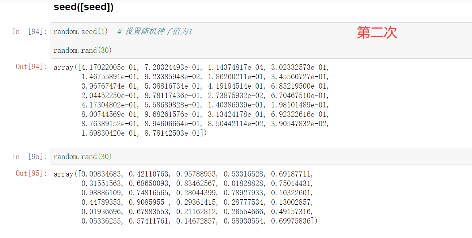Select the In [95] prompt label
This screenshot has height=238, width=472.
tap(30, 157)
